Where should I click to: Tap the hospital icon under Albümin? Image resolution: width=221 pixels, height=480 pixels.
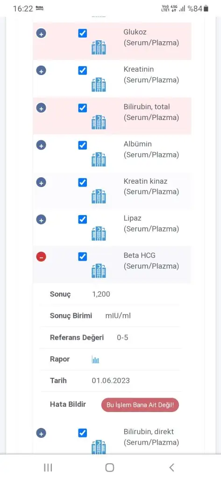coord(99,159)
